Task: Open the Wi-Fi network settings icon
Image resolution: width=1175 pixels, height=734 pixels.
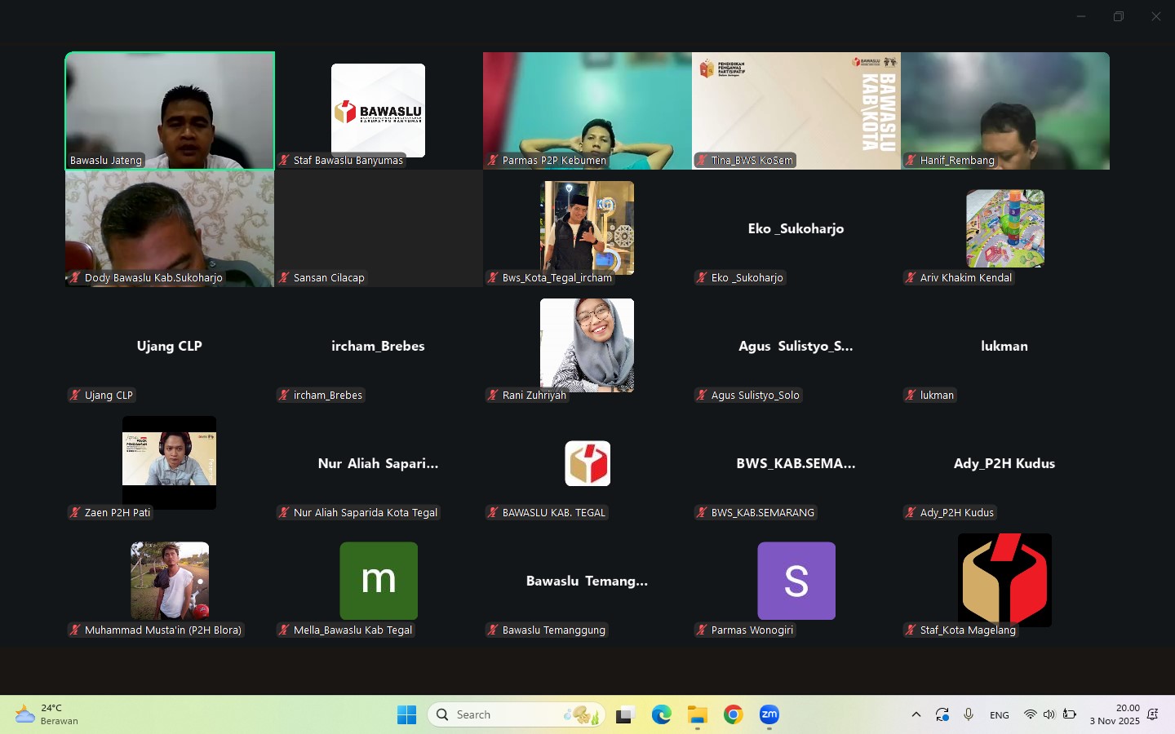Action: click(1030, 715)
